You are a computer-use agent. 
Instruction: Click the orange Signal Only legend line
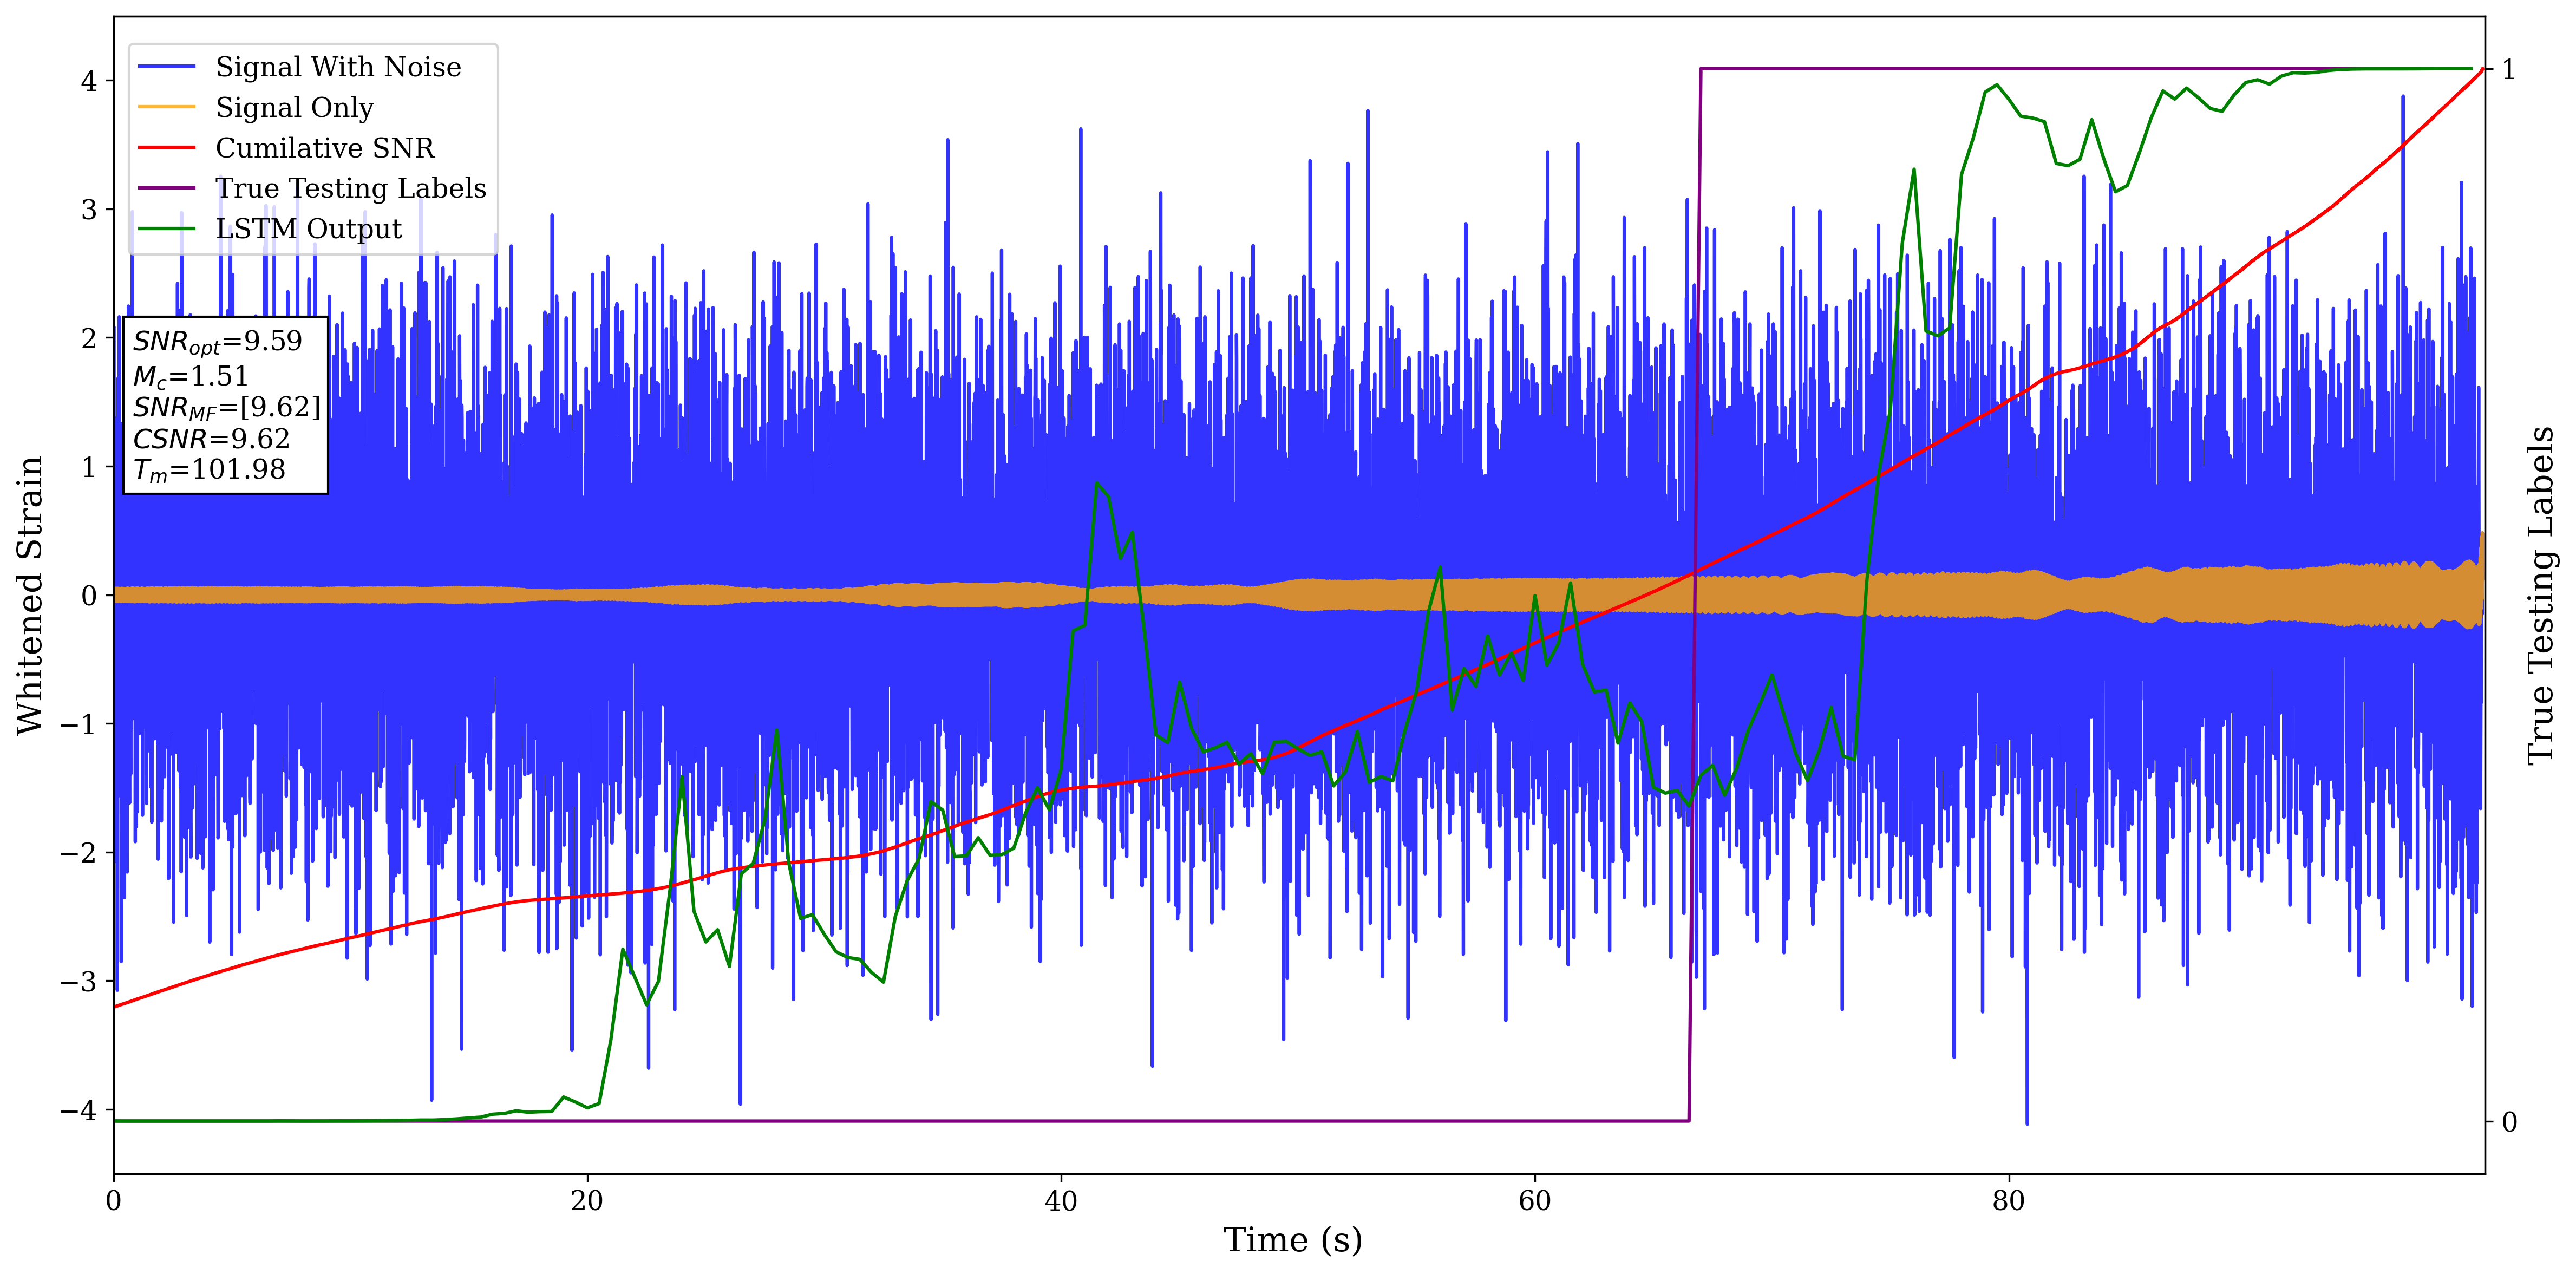pyautogui.click(x=166, y=107)
